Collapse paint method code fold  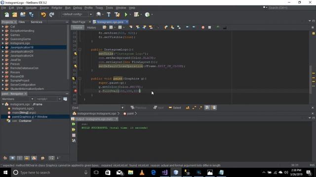pos(80,79)
